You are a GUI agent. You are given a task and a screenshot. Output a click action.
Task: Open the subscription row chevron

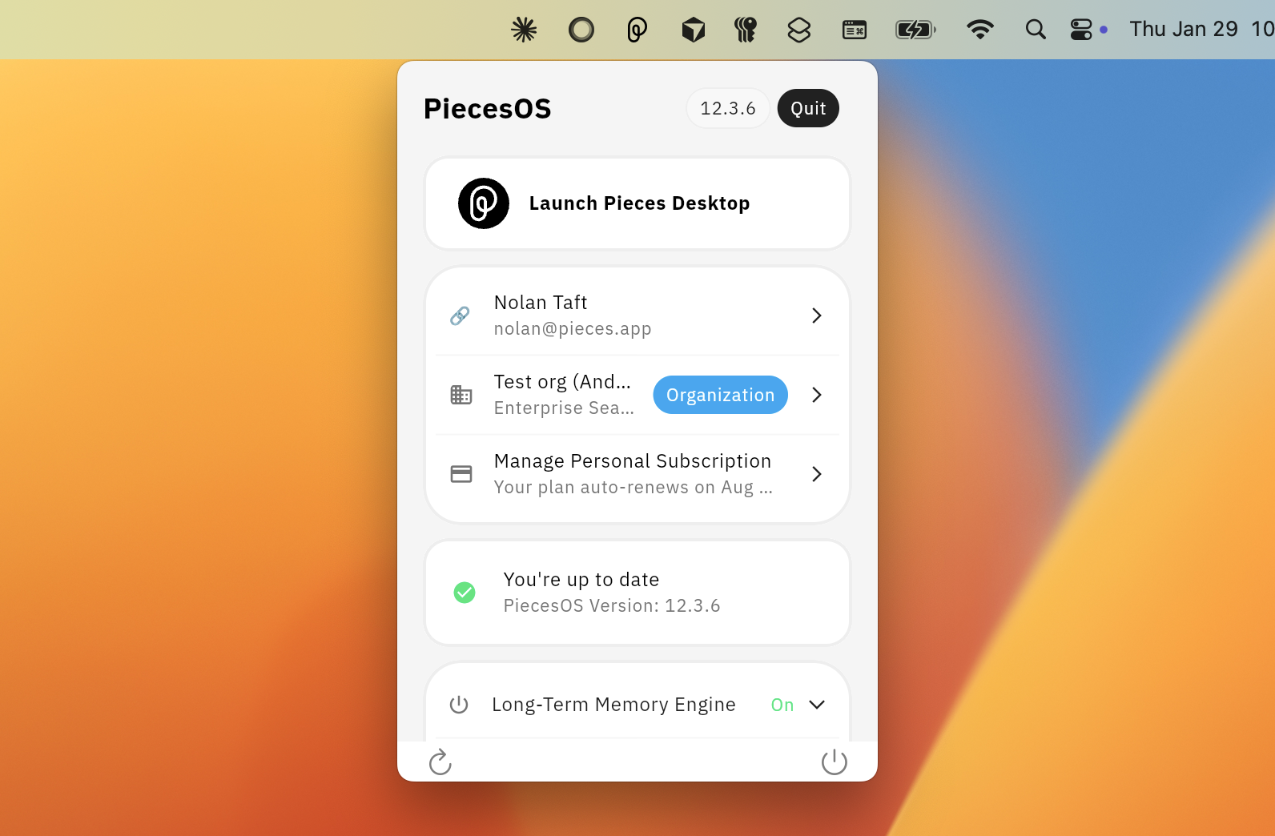click(x=817, y=474)
